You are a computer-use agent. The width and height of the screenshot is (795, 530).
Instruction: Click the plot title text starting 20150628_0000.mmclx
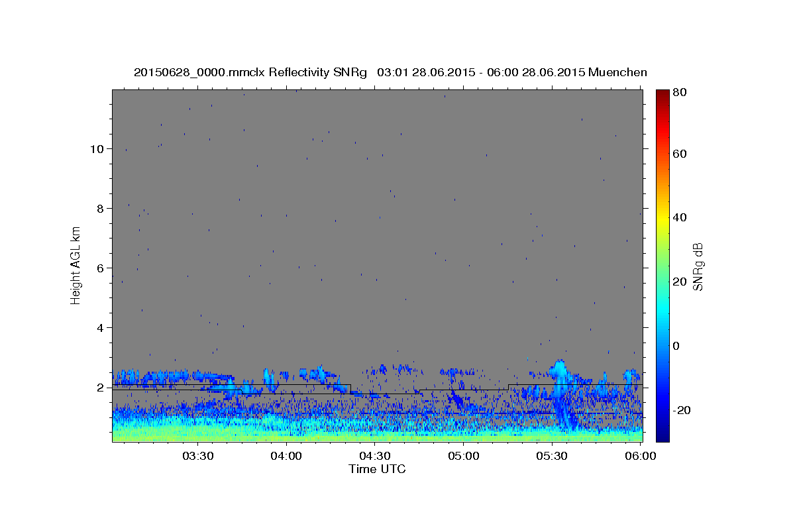click(390, 72)
